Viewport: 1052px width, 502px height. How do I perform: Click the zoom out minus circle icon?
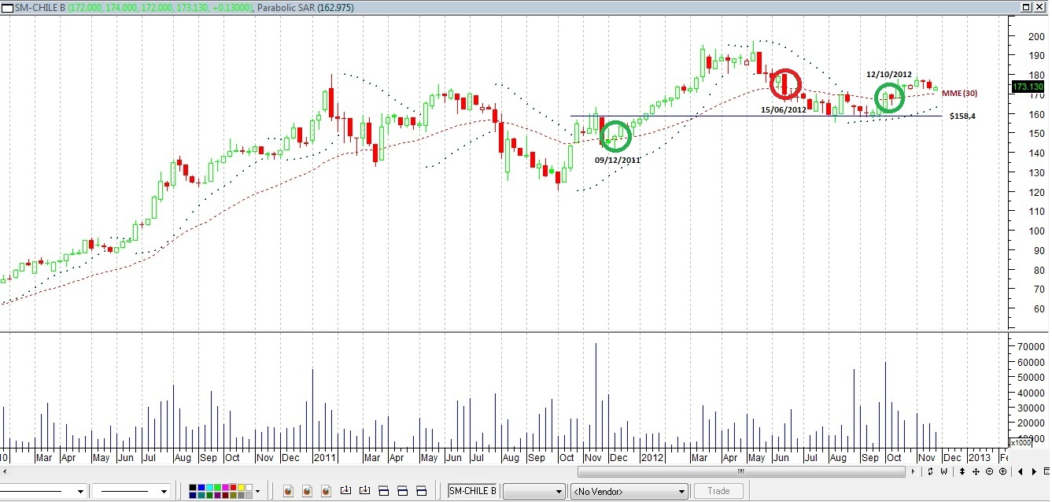pos(989,471)
